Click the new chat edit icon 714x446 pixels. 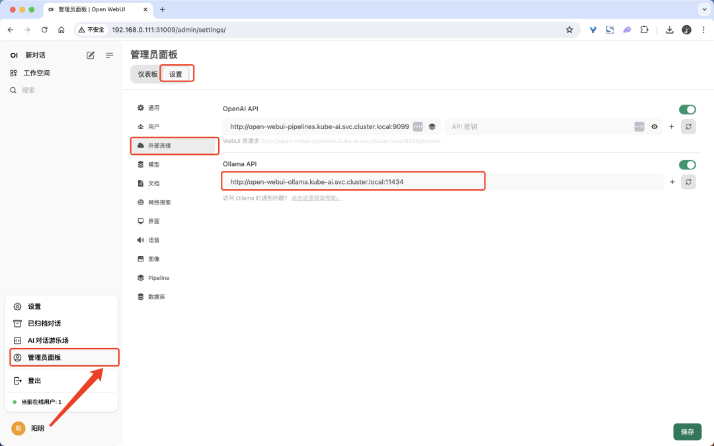click(91, 55)
